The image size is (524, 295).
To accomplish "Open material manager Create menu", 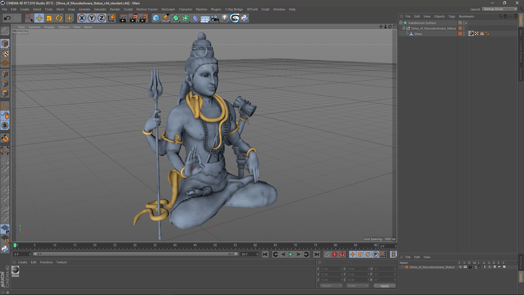I will [22, 262].
